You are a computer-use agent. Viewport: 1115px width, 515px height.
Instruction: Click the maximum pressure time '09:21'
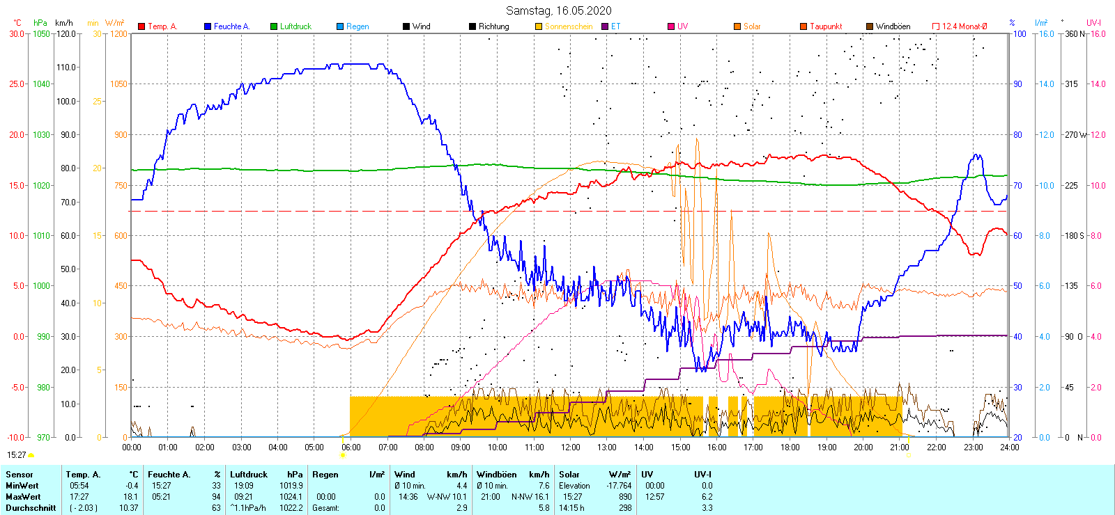[244, 497]
